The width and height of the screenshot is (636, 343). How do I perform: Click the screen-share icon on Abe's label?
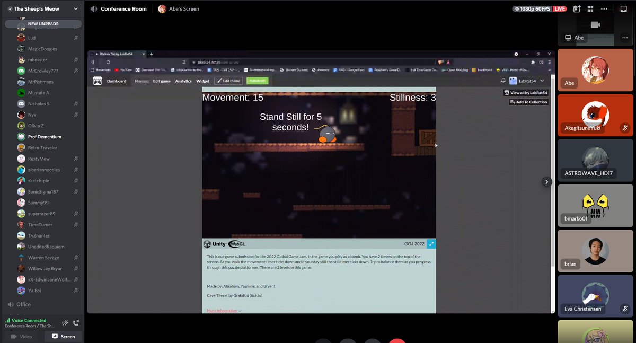tap(568, 38)
